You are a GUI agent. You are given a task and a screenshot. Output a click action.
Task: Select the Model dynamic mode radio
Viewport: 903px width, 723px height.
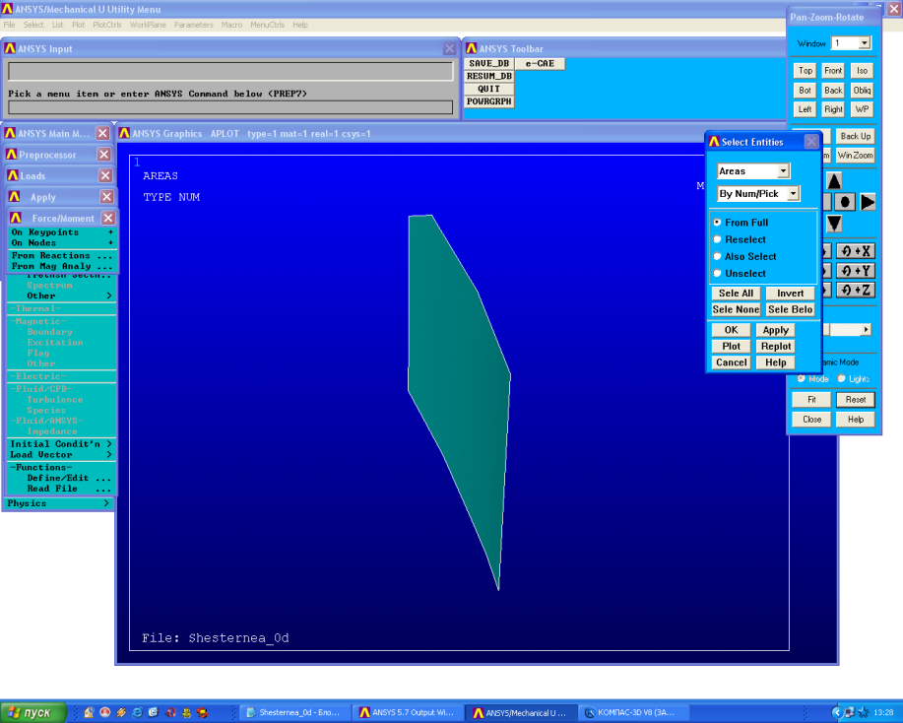click(x=801, y=378)
